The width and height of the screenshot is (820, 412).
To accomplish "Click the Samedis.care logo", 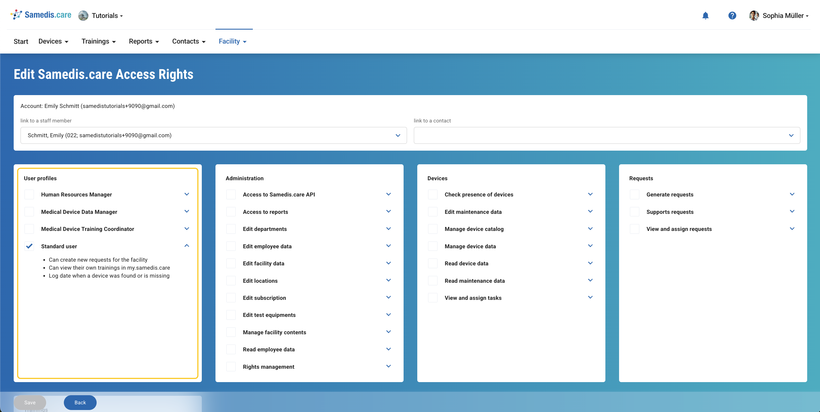I will pos(41,15).
